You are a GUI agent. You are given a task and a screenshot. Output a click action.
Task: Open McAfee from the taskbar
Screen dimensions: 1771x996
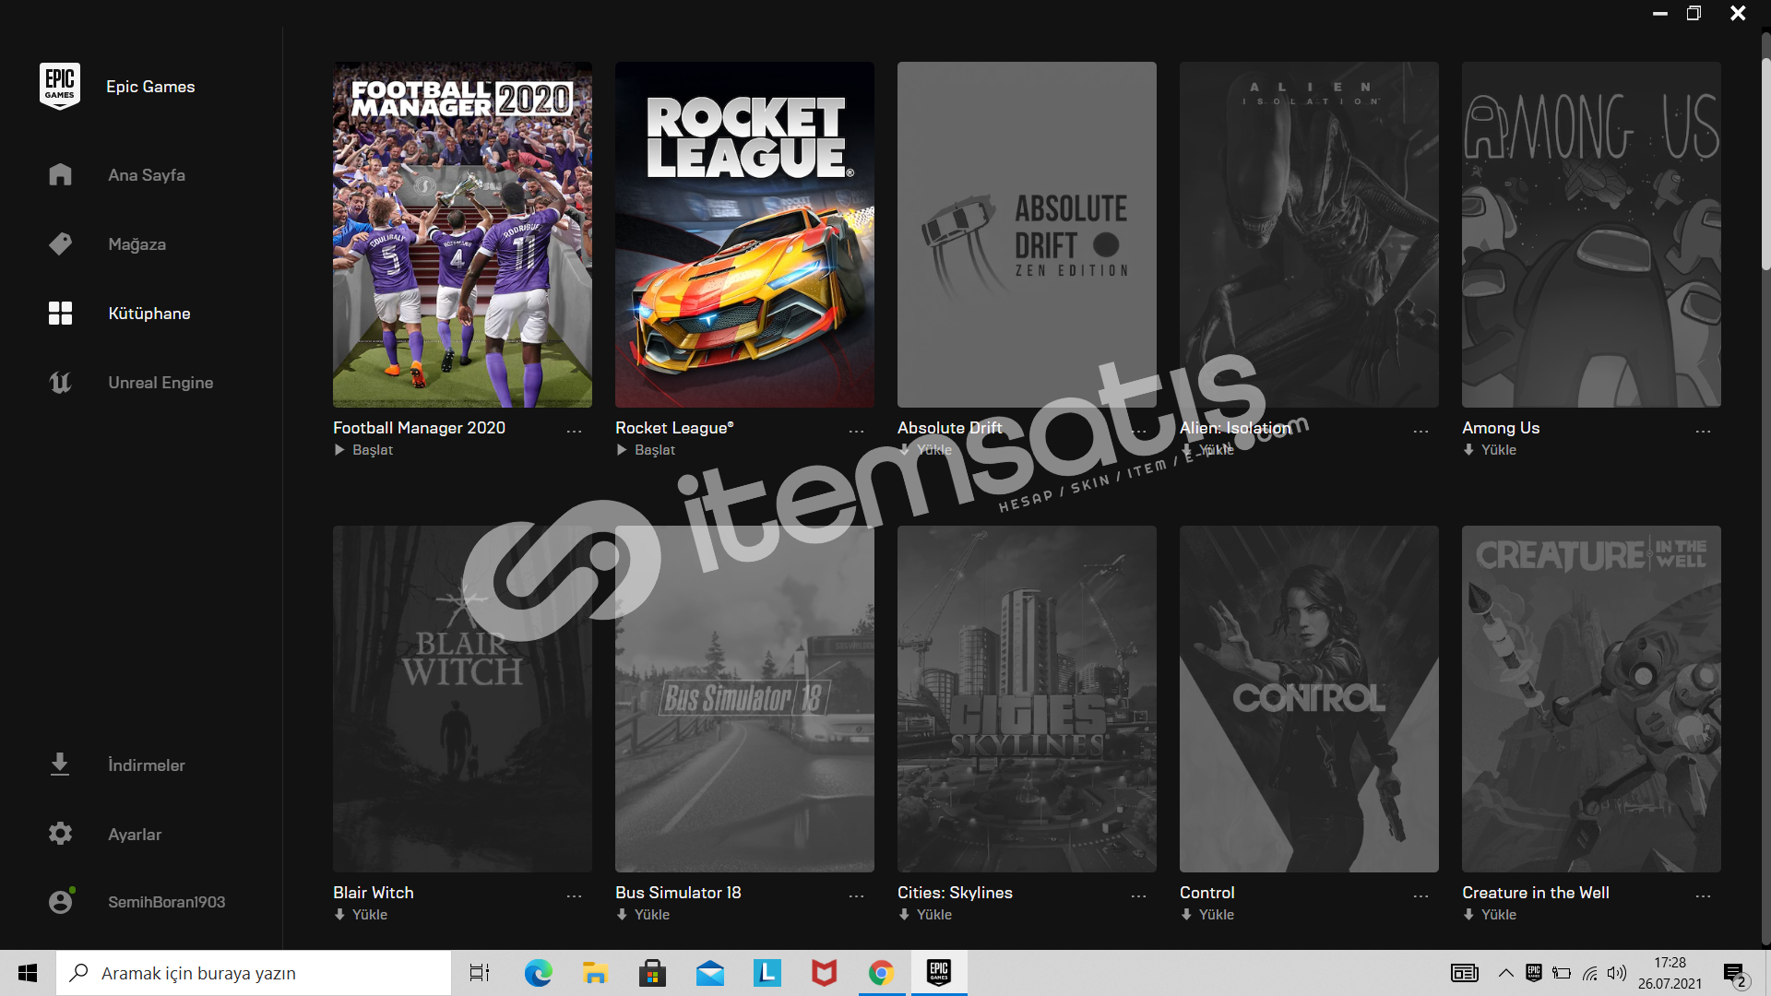[x=824, y=973]
